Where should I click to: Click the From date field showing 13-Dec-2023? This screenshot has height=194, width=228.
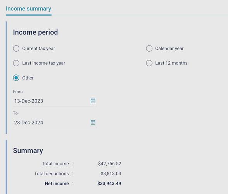[55, 101]
